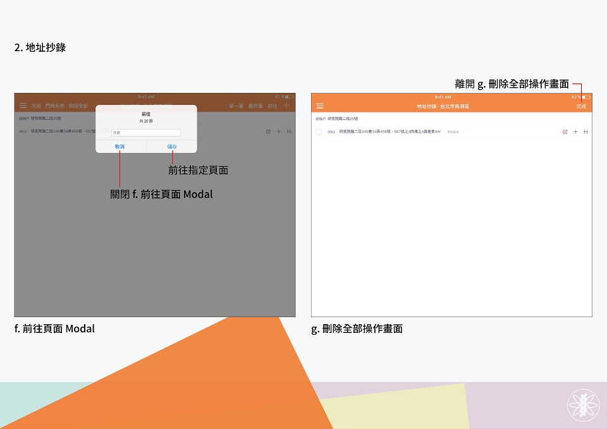The height and width of the screenshot is (429, 607).
Task: Click the dimmed edit icon in left screen row
Action: pyautogui.click(x=268, y=131)
